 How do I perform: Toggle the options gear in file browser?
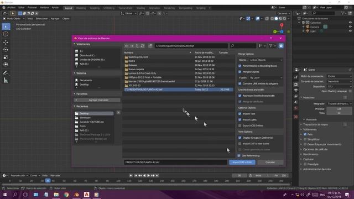[281, 46]
